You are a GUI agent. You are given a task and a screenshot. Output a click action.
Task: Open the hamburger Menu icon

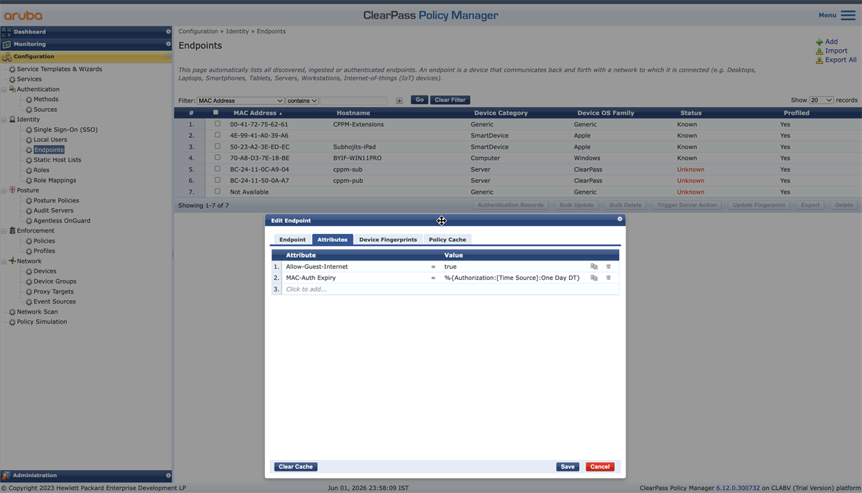pyautogui.click(x=847, y=15)
